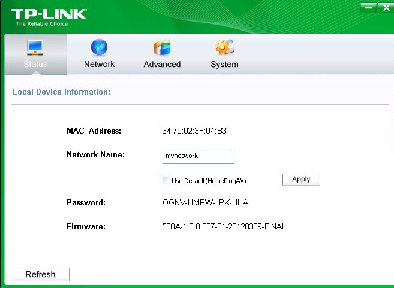Enable the Use Default(HomePlugAV) checkbox
394x288 pixels.
pos(166,180)
